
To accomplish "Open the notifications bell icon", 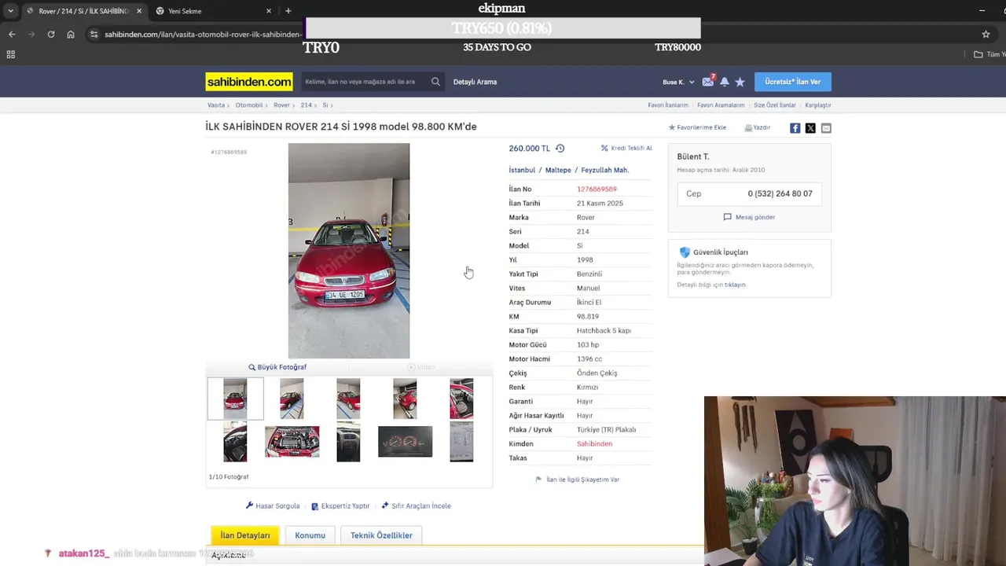I will 725,82.
